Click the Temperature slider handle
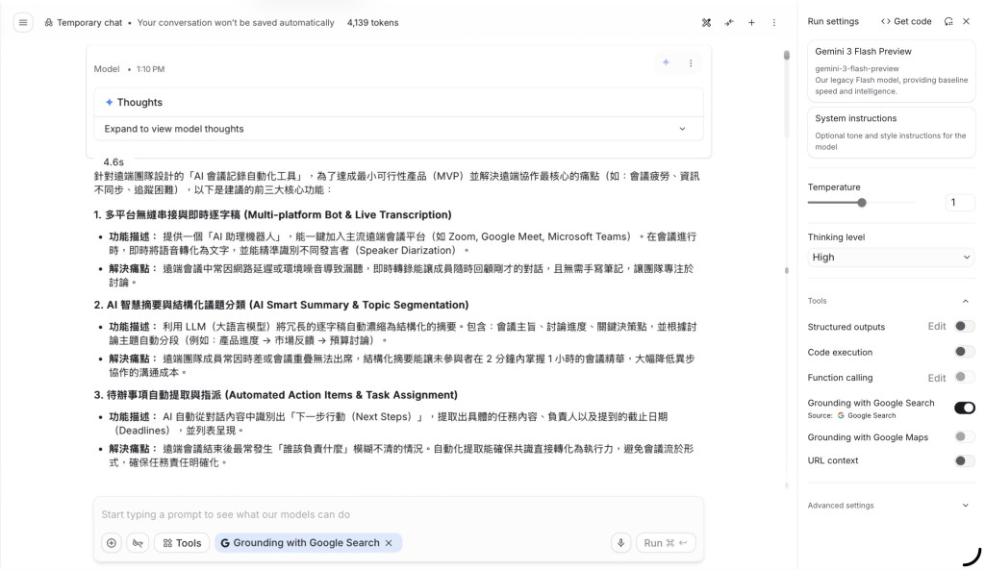Viewport: 985px width, 570px height. (x=862, y=203)
